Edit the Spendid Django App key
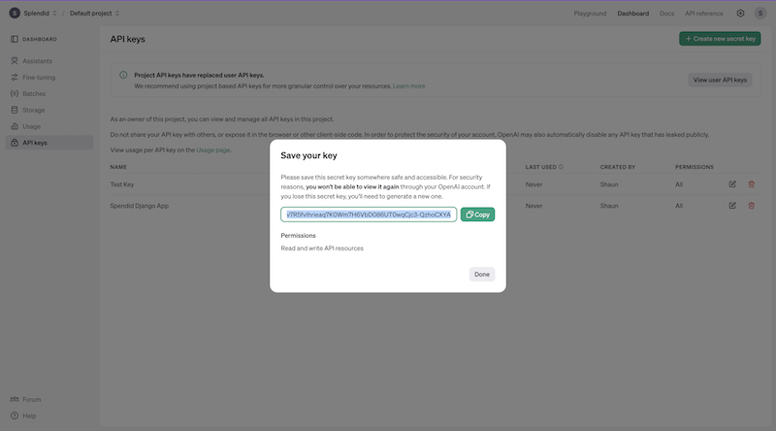Viewport: 776px width, 431px height. point(732,206)
